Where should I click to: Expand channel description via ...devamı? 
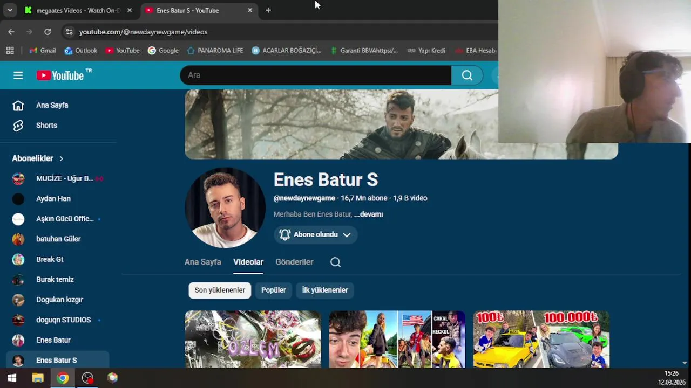368,214
